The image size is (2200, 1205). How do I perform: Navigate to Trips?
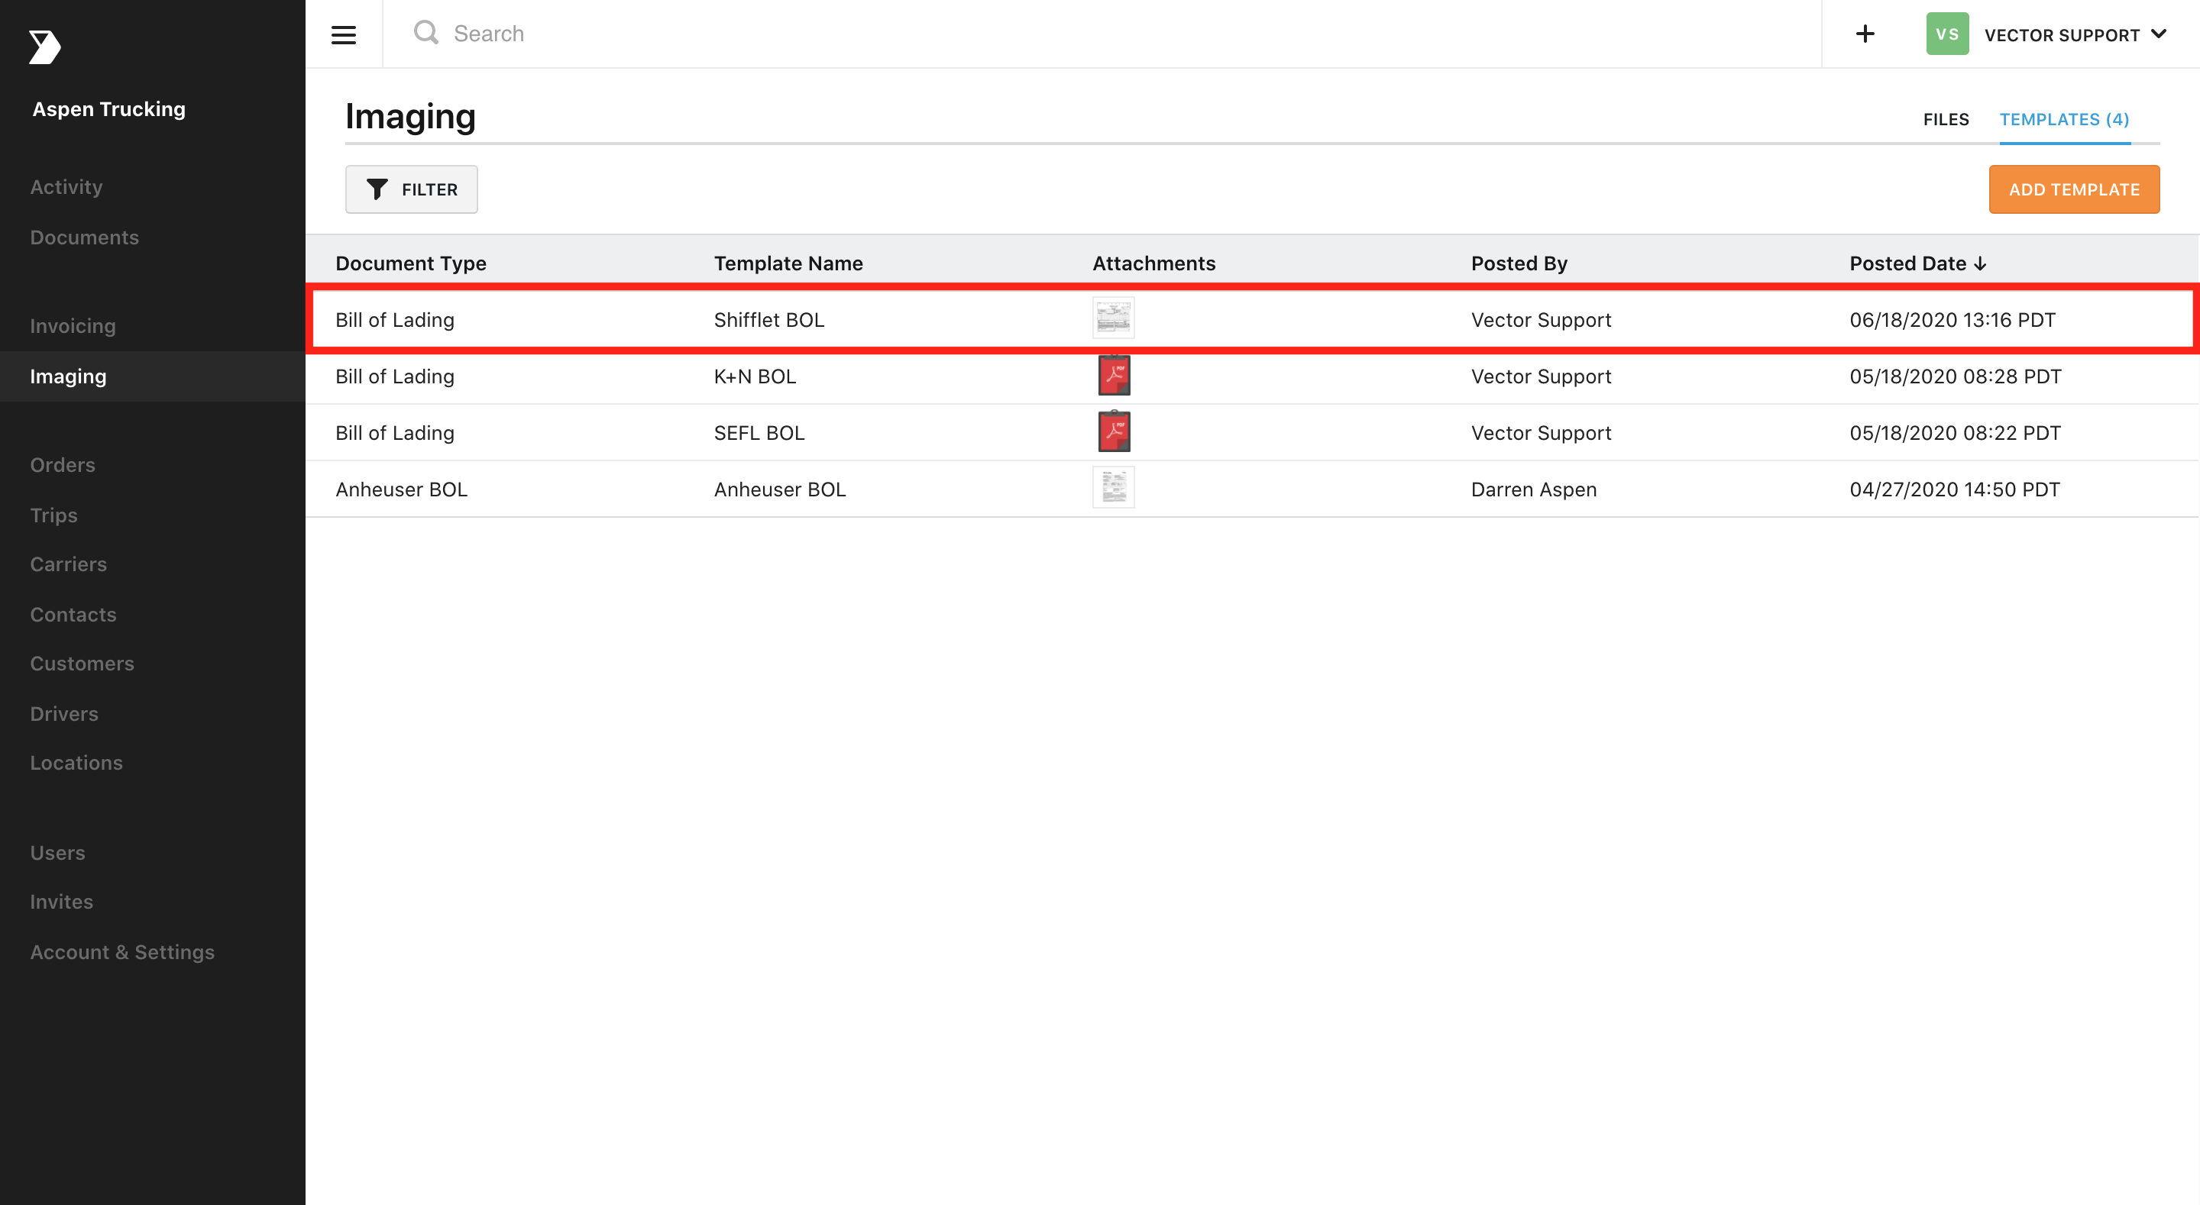53,515
